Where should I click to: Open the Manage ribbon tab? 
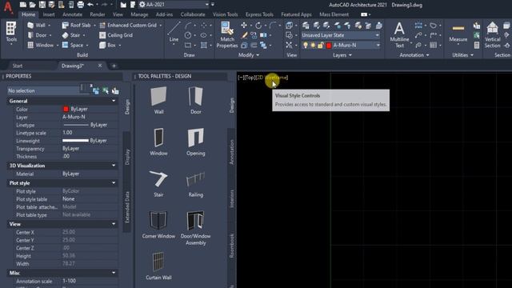139,14
